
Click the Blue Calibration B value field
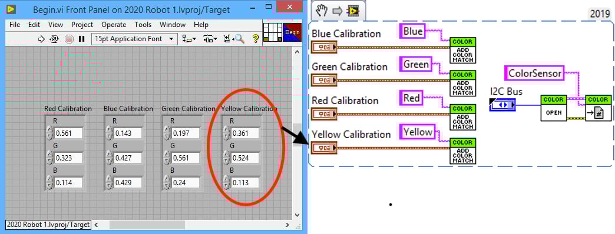127,183
